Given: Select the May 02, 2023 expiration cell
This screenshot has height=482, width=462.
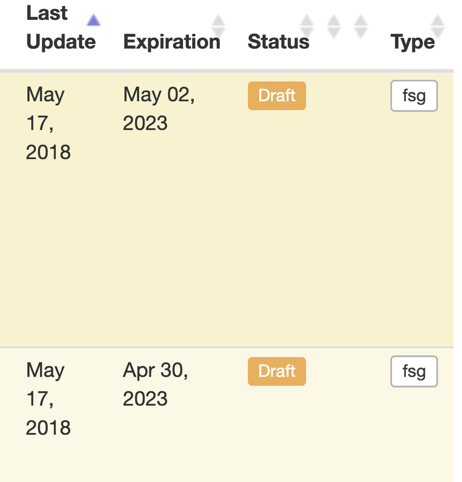Looking at the screenshot, I should [158, 109].
